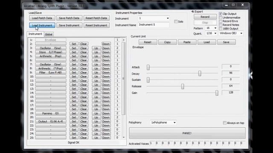Click the Sustain slider handle

148,80
